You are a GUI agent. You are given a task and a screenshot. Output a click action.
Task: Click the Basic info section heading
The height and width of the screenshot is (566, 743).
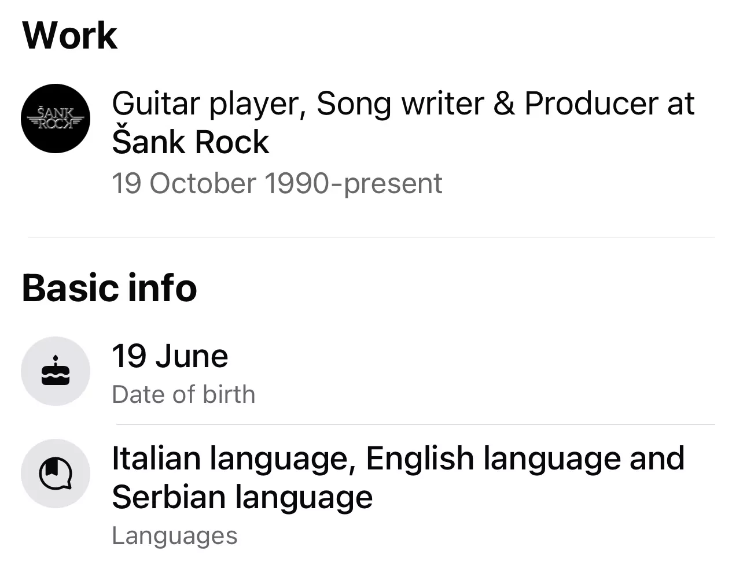point(109,288)
